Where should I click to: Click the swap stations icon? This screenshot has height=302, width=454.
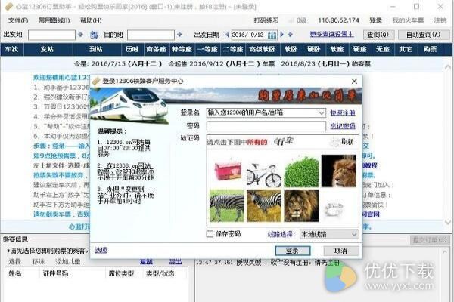(x=94, y=35)
